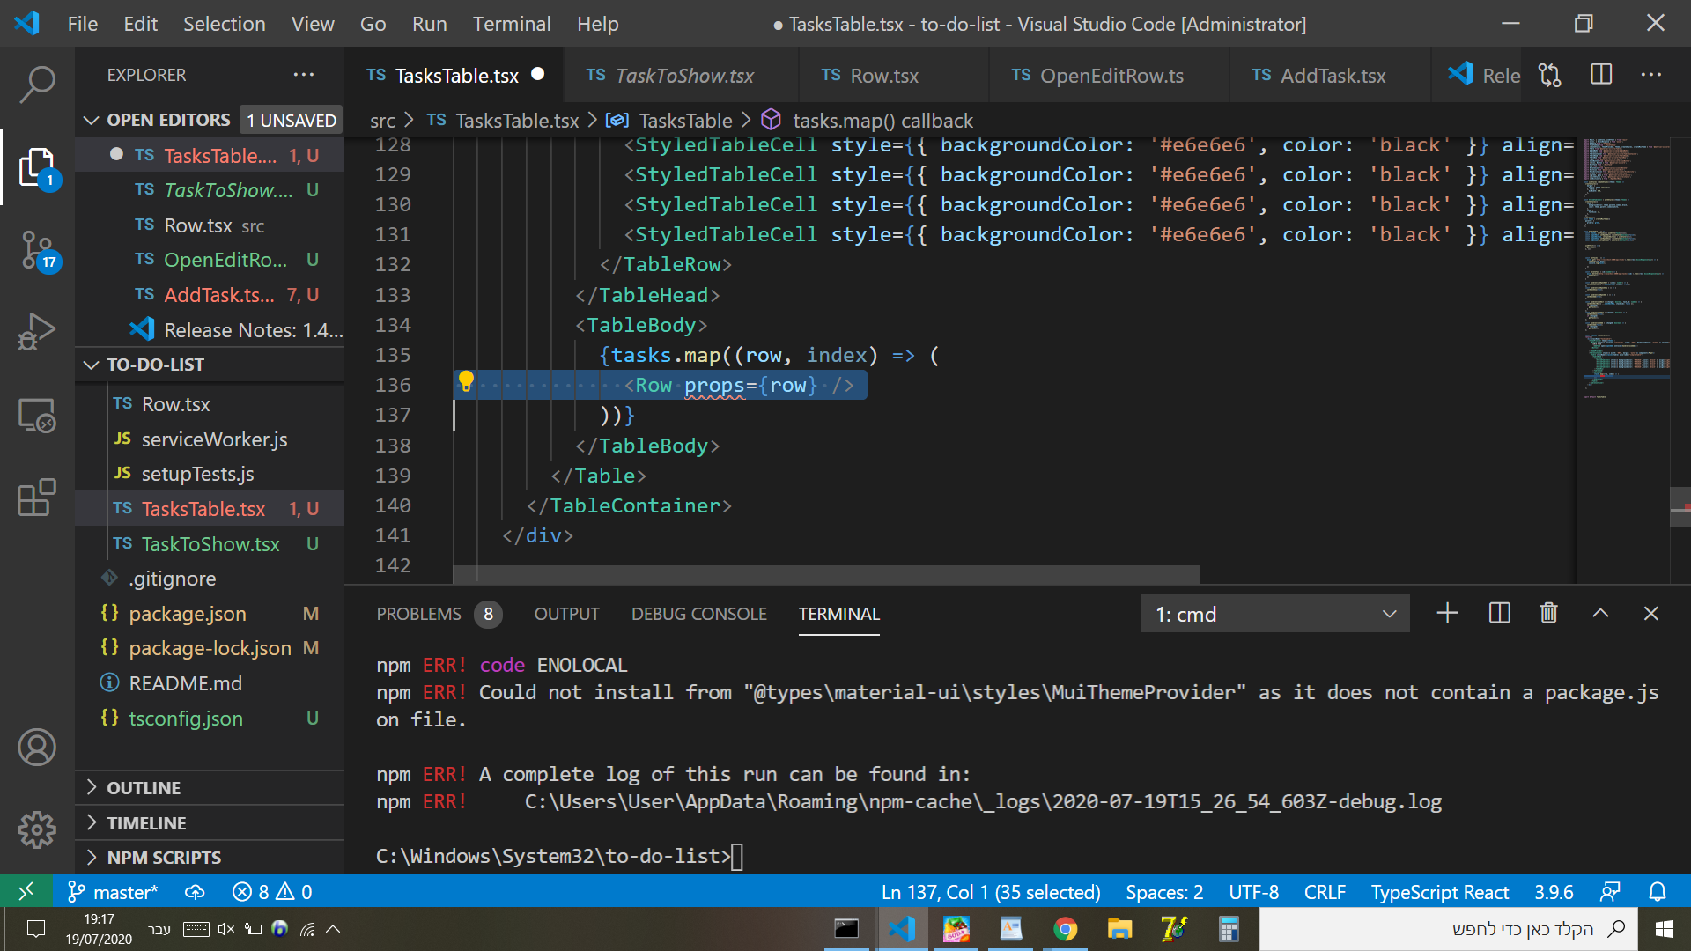Image resolution: width=1691 pixels, height=951 pixels.
Task: Open the Manage gear settings icon
Action: coord(37,829)
